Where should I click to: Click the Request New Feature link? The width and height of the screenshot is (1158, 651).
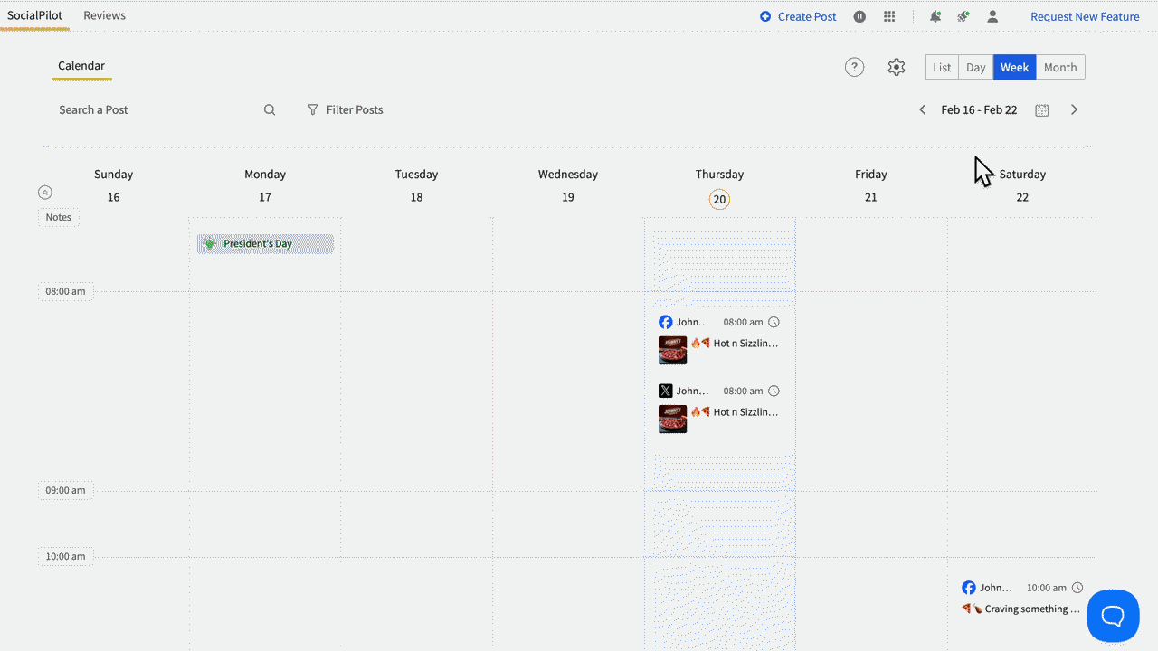(x=1085, y=16)
